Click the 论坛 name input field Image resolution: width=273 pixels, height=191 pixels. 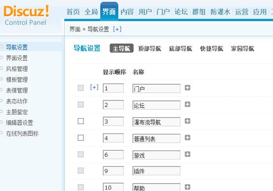(x=156, y=105)
